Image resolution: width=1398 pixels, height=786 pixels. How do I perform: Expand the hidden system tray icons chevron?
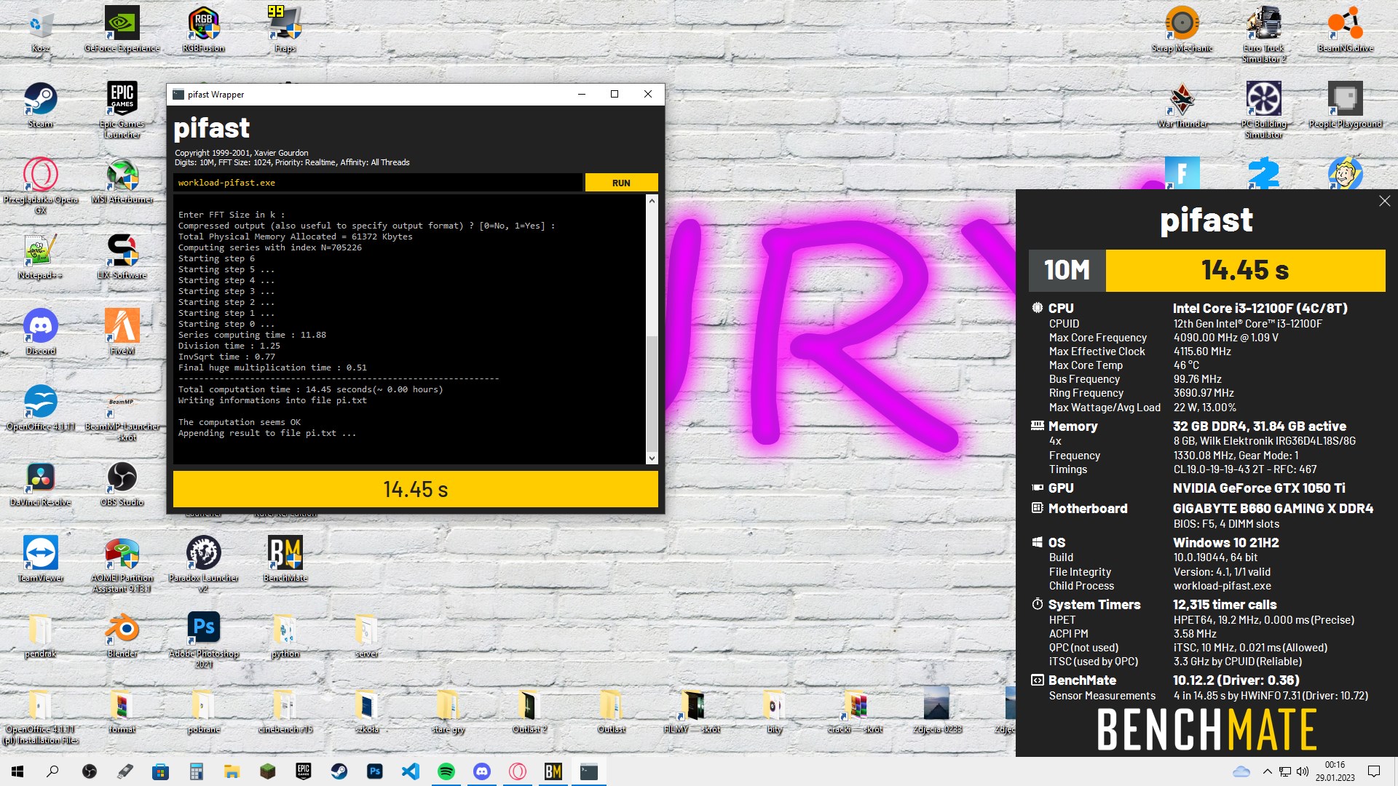1268,771
